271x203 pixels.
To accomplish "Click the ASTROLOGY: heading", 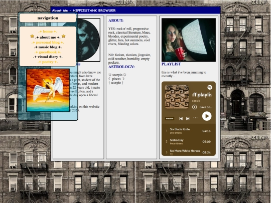I will 121,67.
